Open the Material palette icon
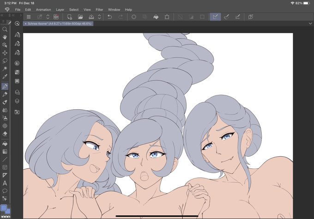This screenshot has height=219, width=314. [17, 112]
